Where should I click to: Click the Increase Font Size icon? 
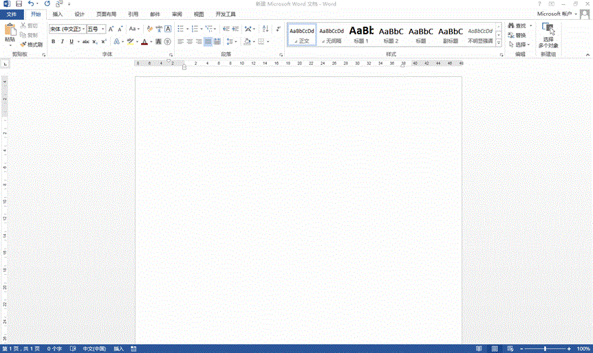pyautogui.click(x=112, y=29)
